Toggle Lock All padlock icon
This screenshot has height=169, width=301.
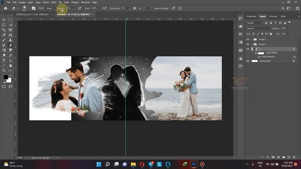click(271, 34)
